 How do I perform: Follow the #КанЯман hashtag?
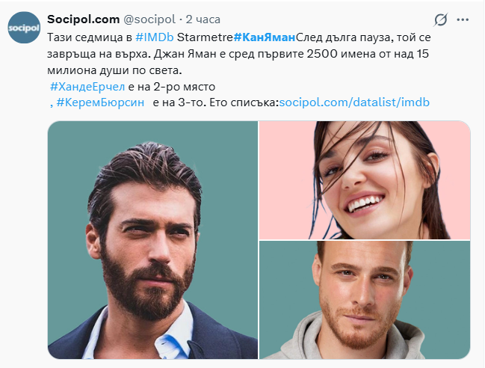coord(265,37)
